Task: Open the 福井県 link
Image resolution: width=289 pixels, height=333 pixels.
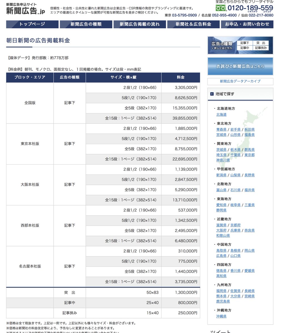Action: click(250, 190)
